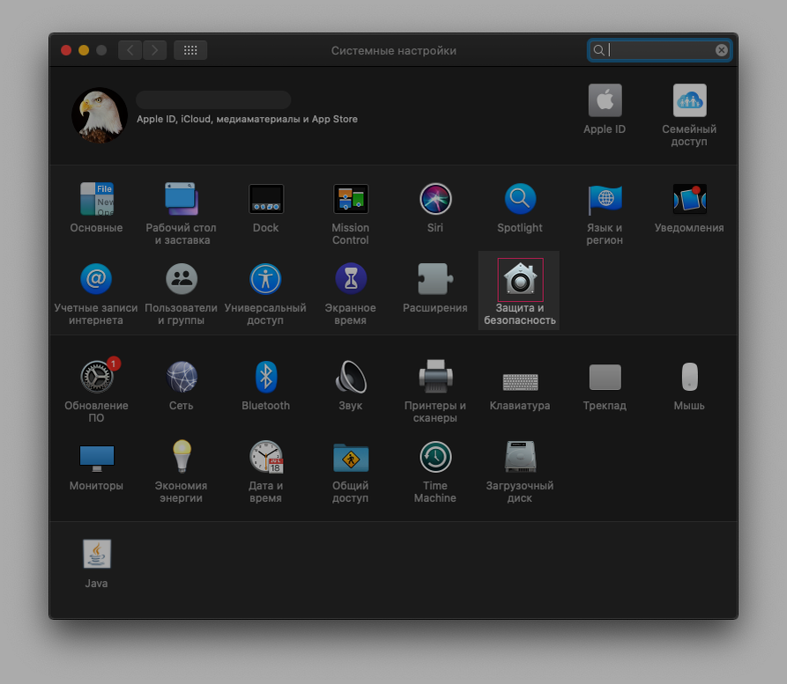Open Универсальный доступ pane
This screenshot has width=787, height=684.
point(266,279)
